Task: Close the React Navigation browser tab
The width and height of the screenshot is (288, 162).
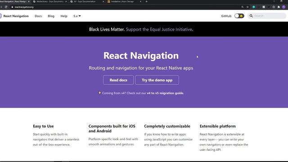Action: click(x=29, y=1)
